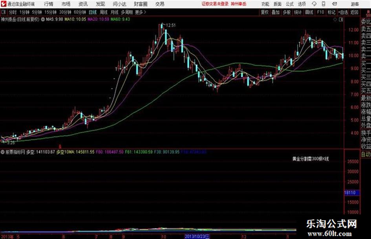Open the 选项 menu
Image resolution: width=371 pixels, height=239 pixels.
(x=302, y=4)
